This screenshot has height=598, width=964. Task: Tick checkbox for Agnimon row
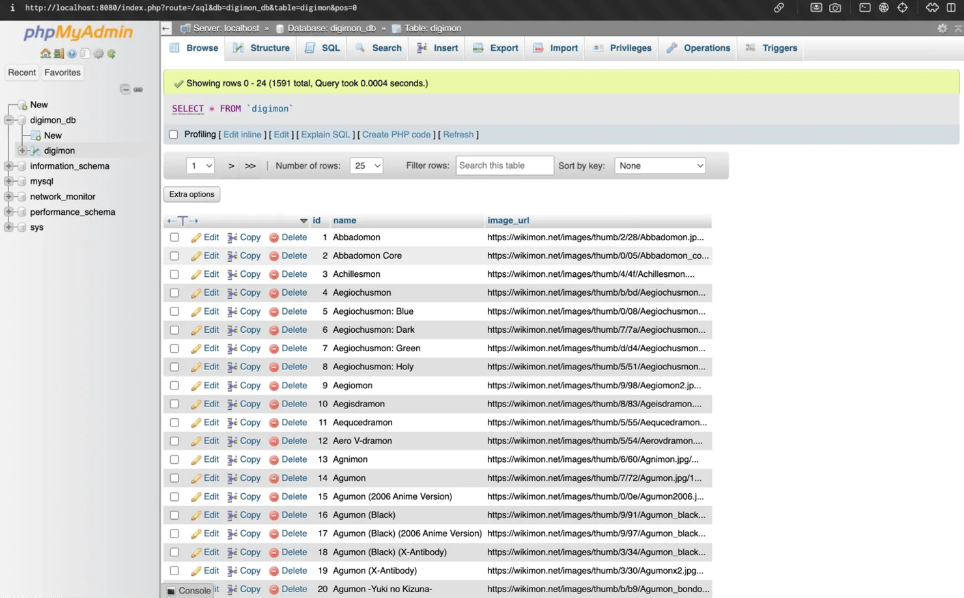tap(175, 460)
